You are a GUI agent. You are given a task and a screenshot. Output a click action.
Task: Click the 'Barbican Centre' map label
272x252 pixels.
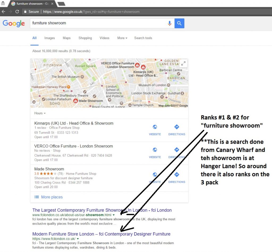tap(171, 70)
